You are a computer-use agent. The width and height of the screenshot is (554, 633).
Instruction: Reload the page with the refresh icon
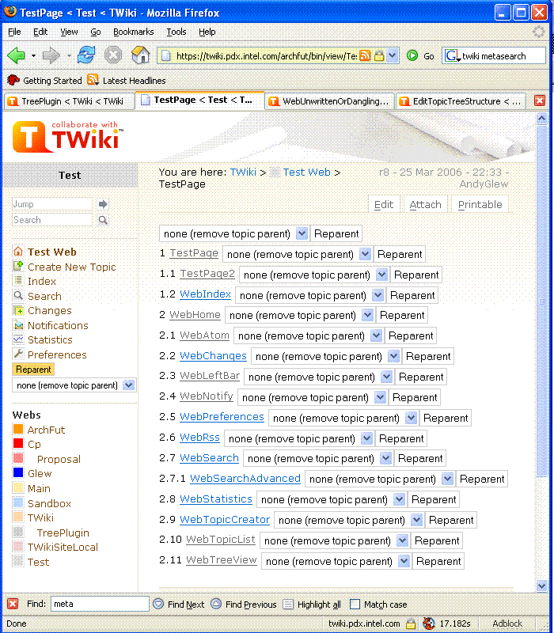[x=86, y=55]
